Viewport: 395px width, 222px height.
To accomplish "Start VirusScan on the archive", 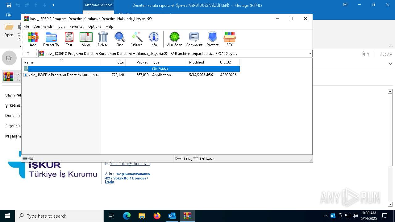I will (174, 39).
